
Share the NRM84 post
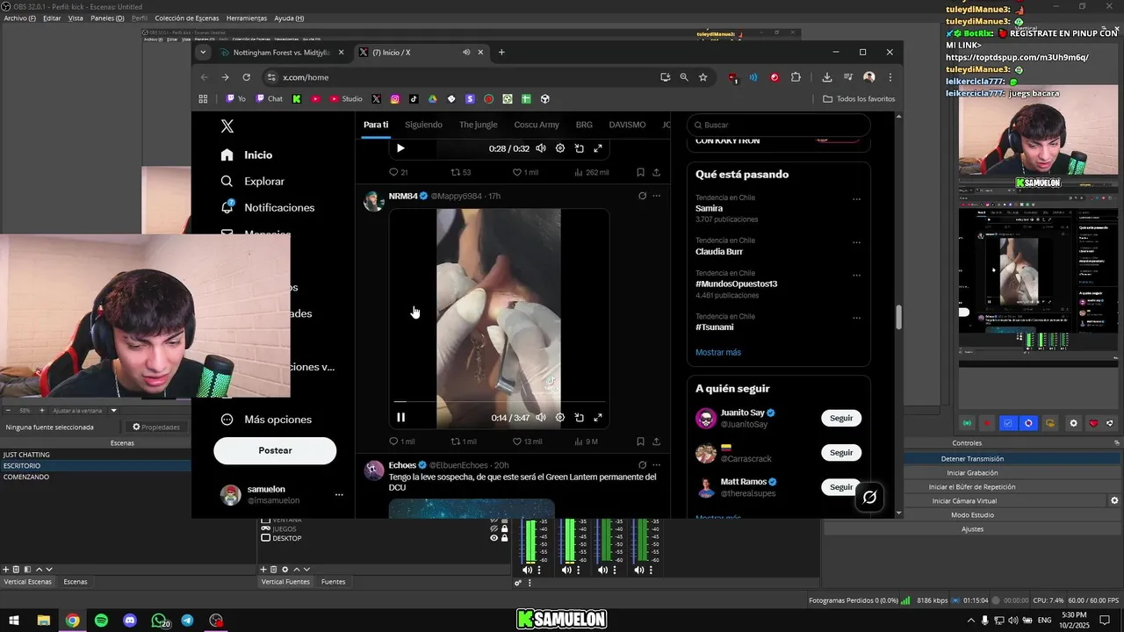pyautogui.click(x=656, y=442)
